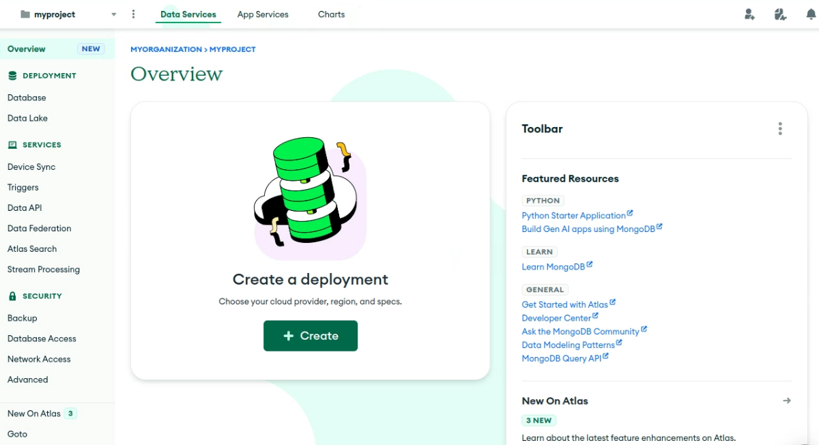
Task: Expand the myproject project dropdown arrow
Action: 113,14
